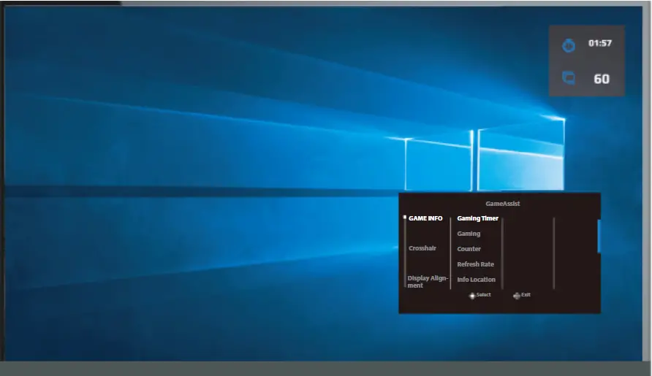Select the Info Location option

[476, 280]
